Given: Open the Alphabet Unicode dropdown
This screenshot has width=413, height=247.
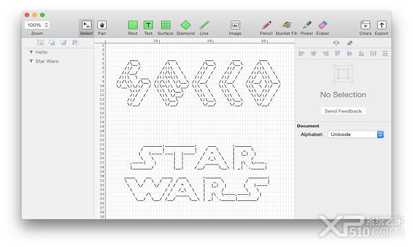Looking at the screenshot, I should click(x=355, y=134).
